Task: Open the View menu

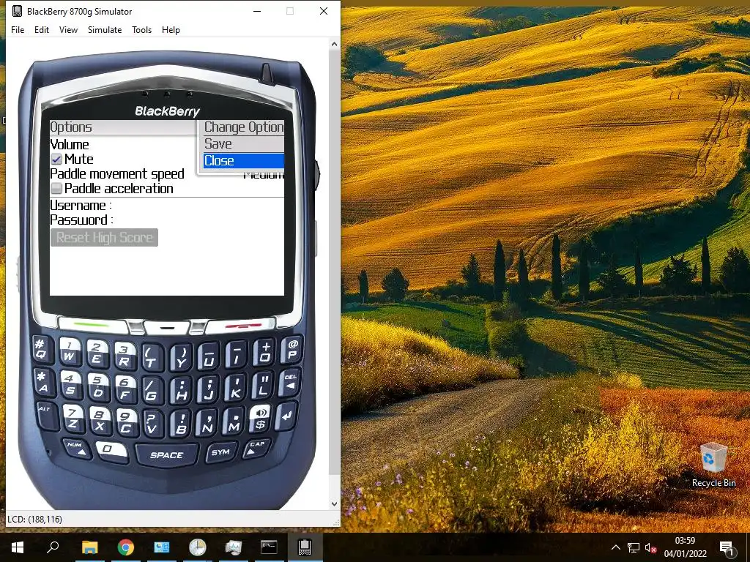Action: point(68,29)
